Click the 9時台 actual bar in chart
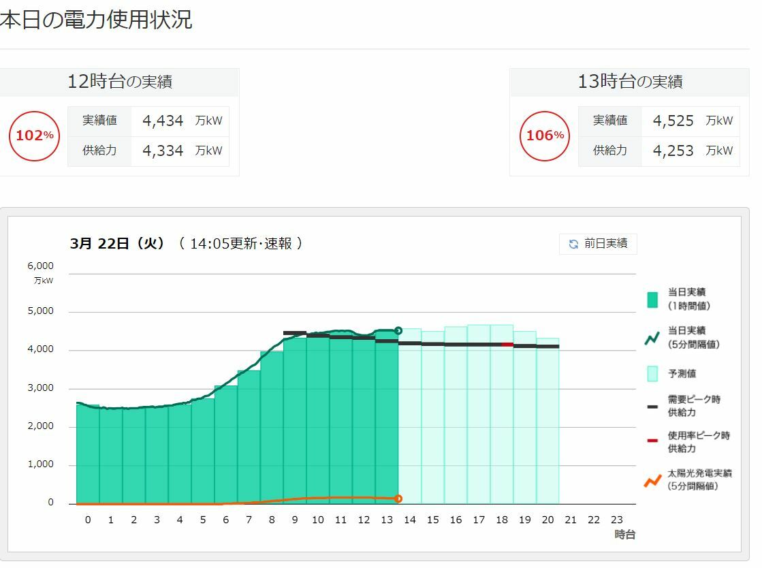Viewport: 762px width, 568px height. (295, 421)
